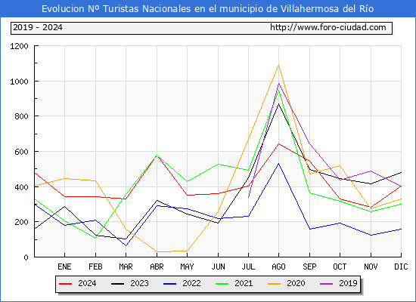The height and width of the screenshot is (302, 416).
Task: Click the 0 y-axis value
Action: [26, 257]
